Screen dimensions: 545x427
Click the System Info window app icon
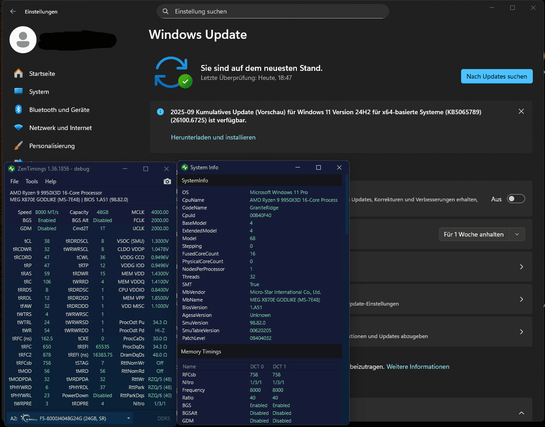tap(185, 167)
